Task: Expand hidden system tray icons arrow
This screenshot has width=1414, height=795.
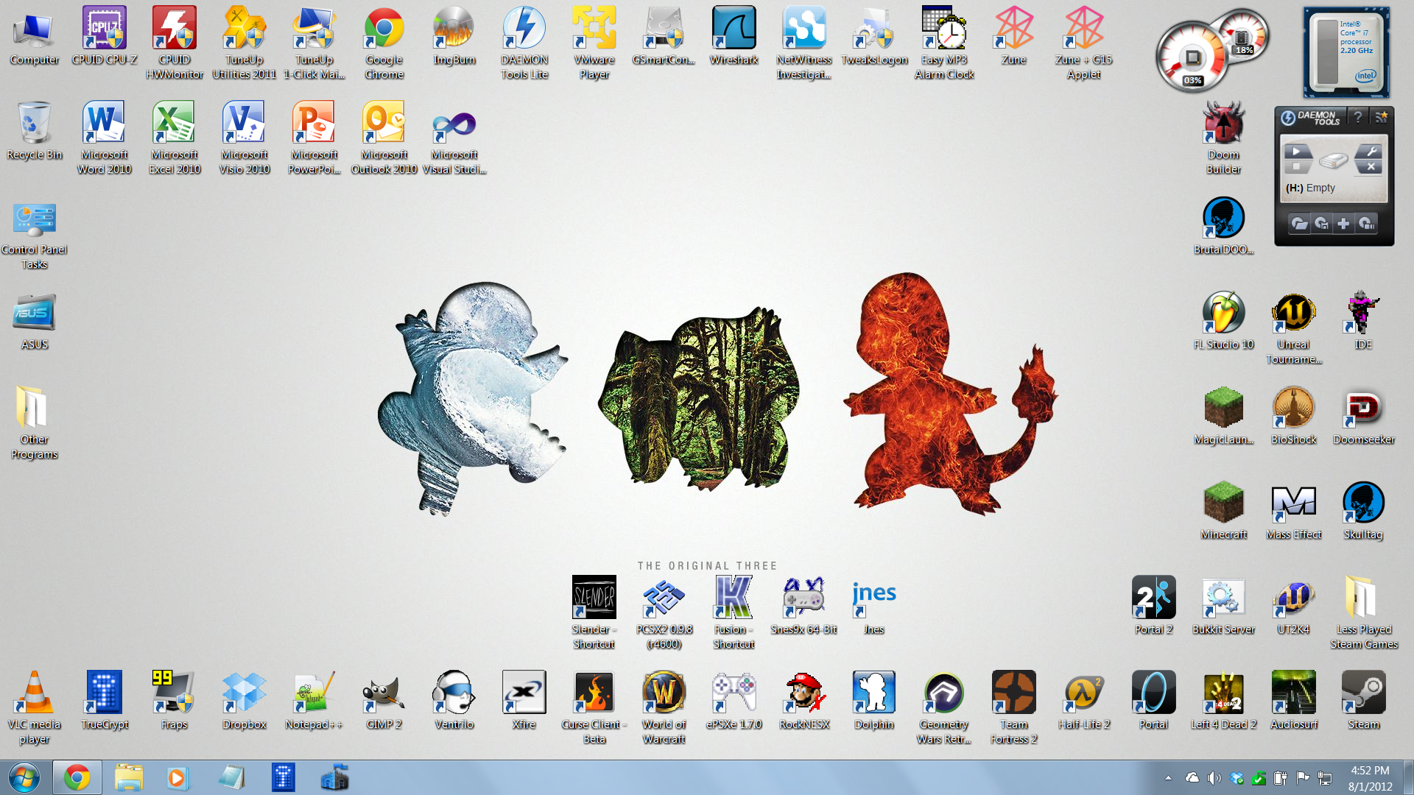Action: pos(1168,778)
